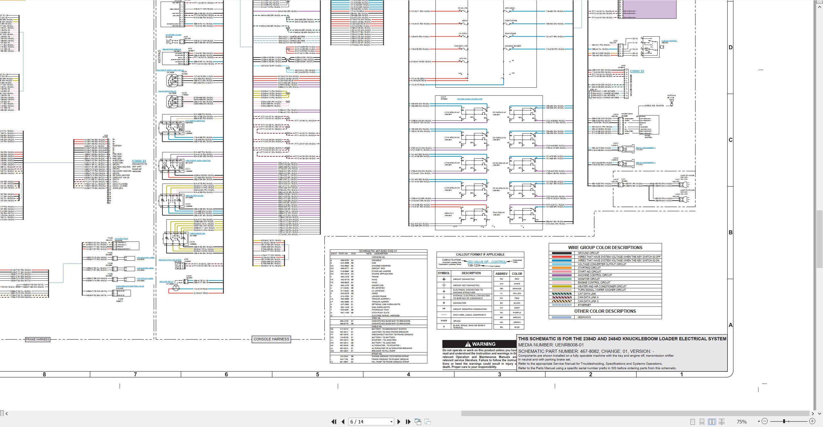The height and width of the screenshot is (427, 823).
Task: Click the WIRE GROUP COLOR DESCRIPTIONS heading
Action: tap(605, 248)
